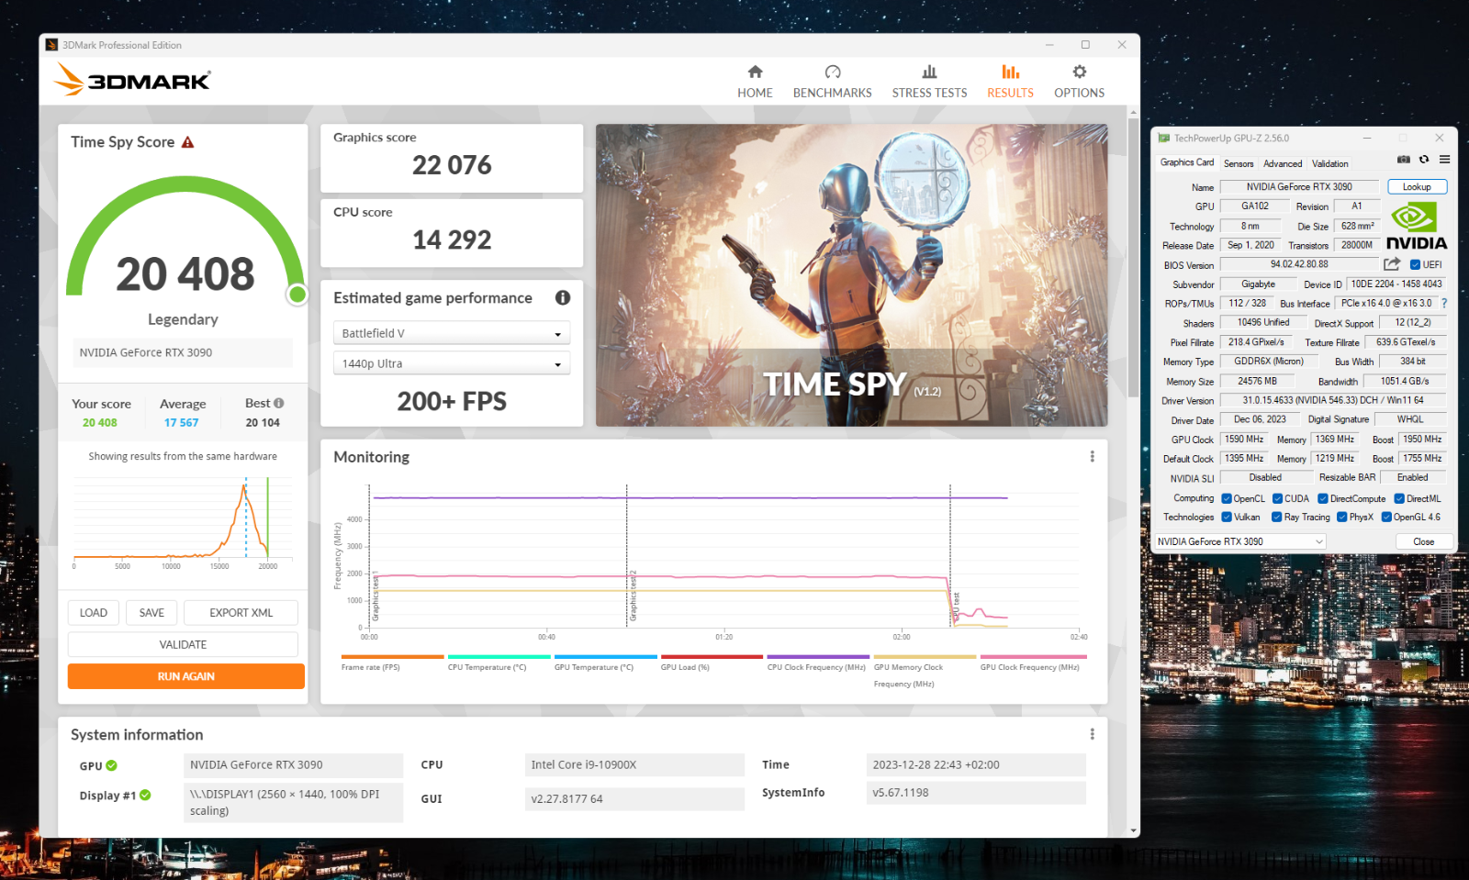Click the BIOS export share icon in GPU-Z
This screenshot has height=880, width=1469.
1392,264
